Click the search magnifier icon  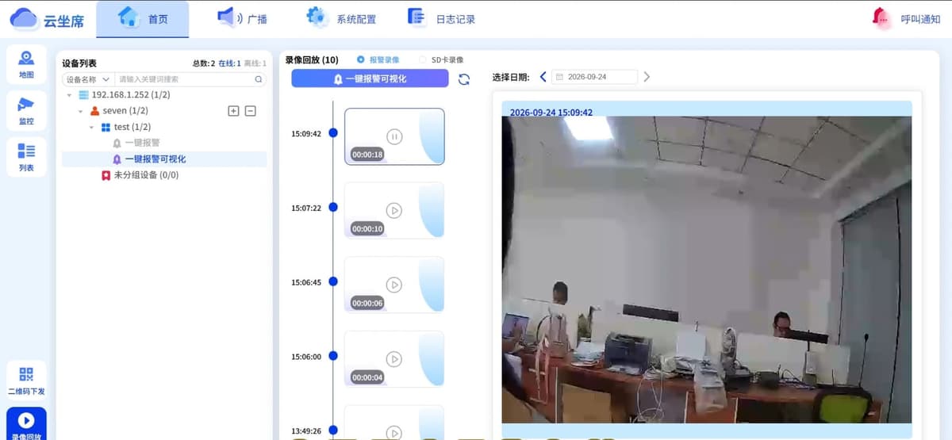[259, 79]
